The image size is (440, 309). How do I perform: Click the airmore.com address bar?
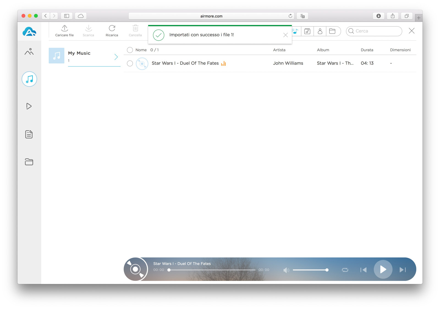pyautogui.click(x=211, y=16)
